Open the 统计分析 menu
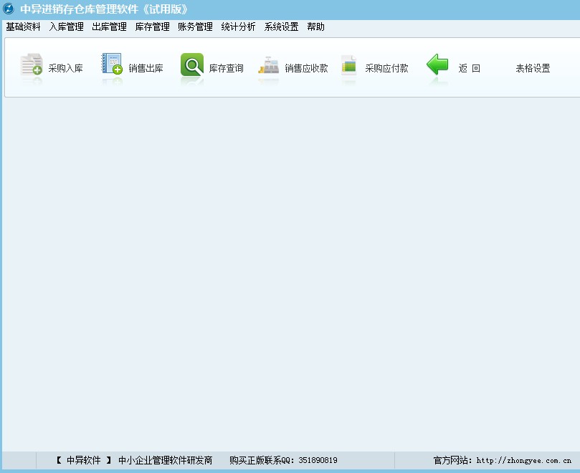This screenshot has width=580, height=473. pos(237,27)
